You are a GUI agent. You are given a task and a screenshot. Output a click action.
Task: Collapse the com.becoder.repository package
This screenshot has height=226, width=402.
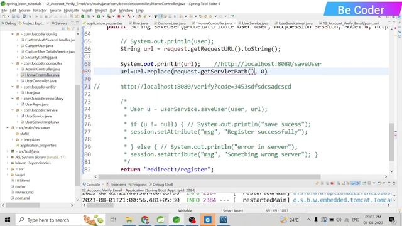coord(13,99)
